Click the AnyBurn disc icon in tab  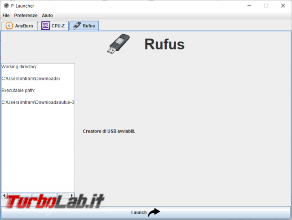(9, 26)
